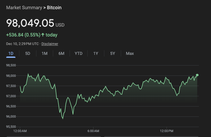The height and width of the screenshot is (137, 211).
Task: Switch to the 5Y range tab
Action: pyautogui.click(x=113, y=54)
